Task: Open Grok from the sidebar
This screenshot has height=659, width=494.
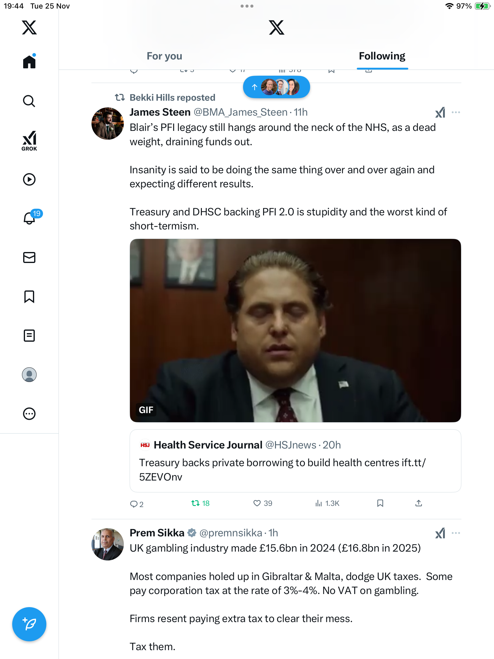Action: click(29, 141)
